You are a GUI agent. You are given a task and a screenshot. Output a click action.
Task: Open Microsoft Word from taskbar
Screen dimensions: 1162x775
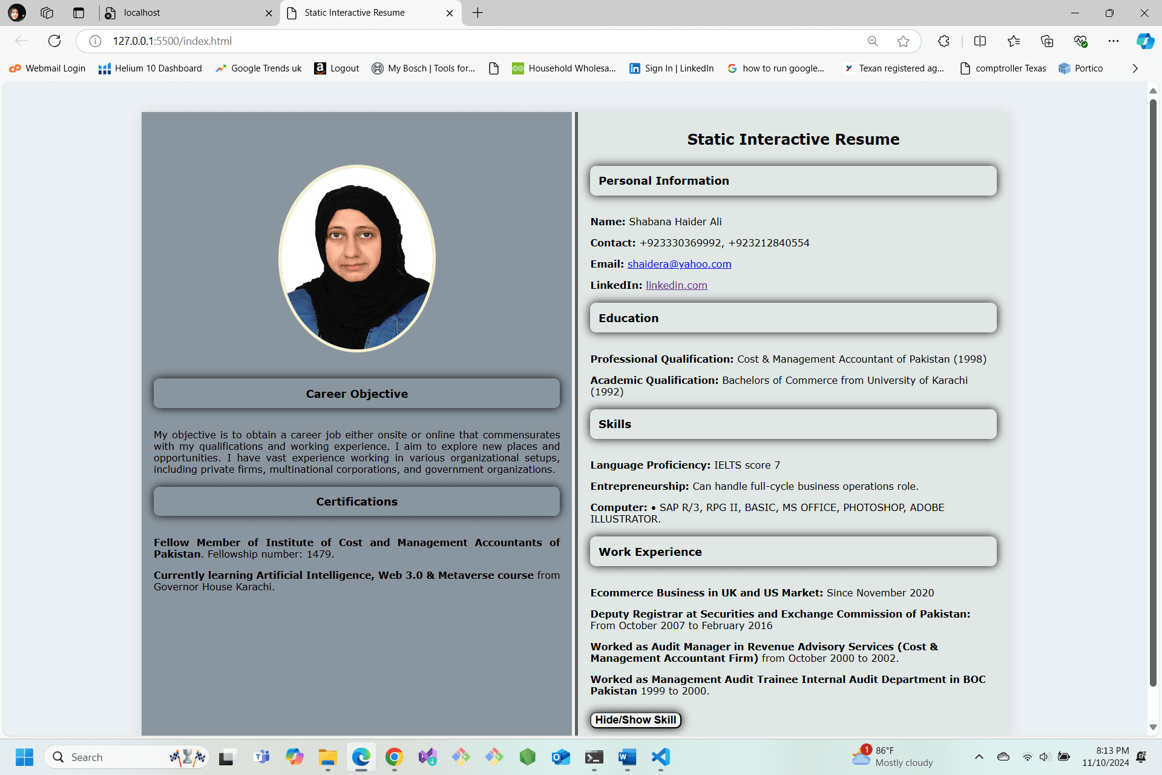coord(627,757)
